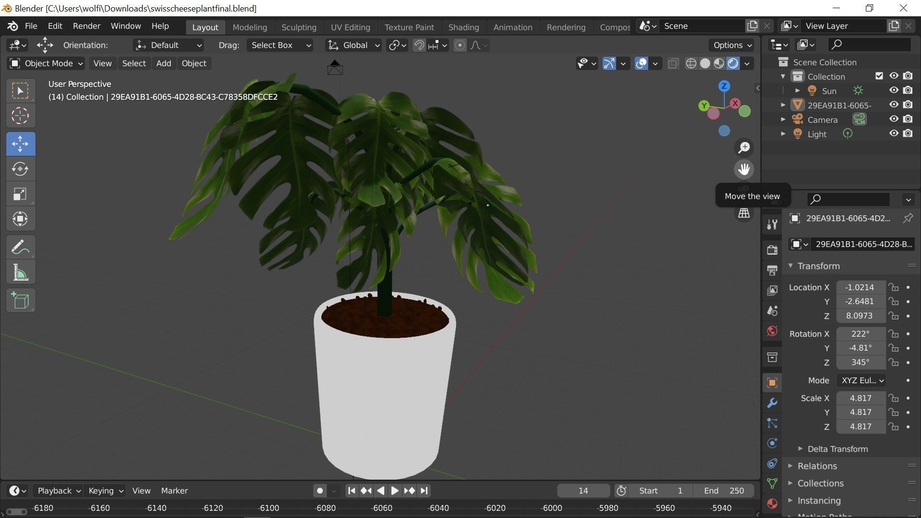Click the timeline Marker menu
Viewport: 921px width, 518px height.
pyautogui.click(x=174, y=491)
